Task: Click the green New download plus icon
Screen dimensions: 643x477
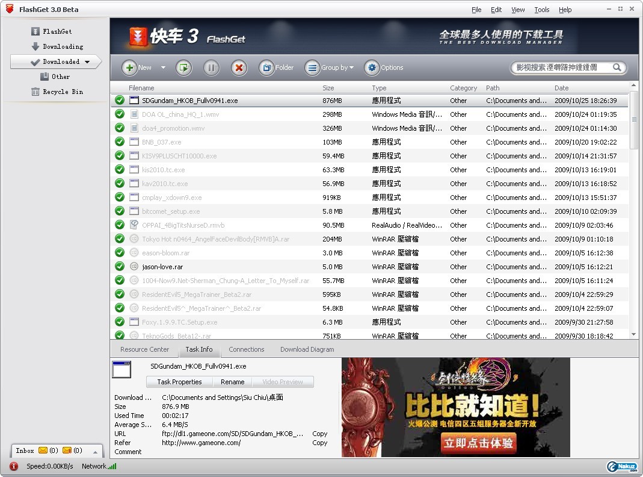Action: pyautogui.click(x=129, y=67)
